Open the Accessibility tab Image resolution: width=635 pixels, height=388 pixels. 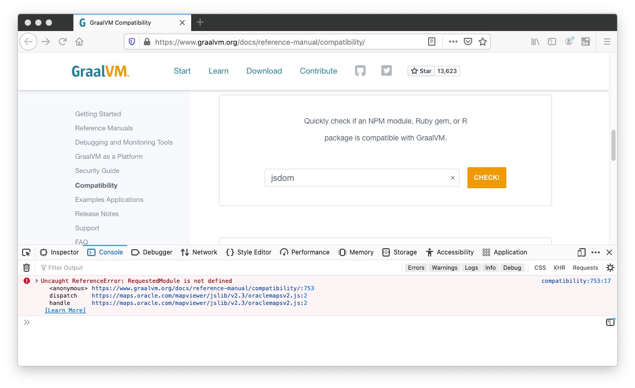[450, 252]
